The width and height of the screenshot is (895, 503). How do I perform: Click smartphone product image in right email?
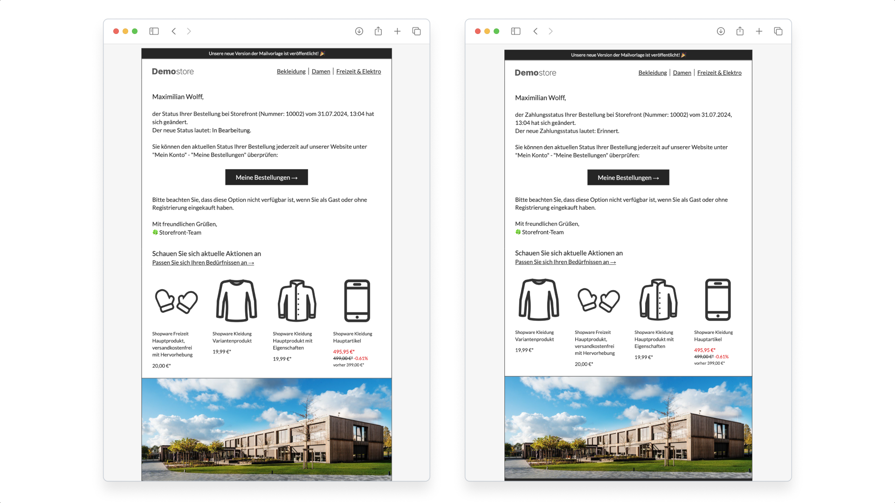[718, 299]
